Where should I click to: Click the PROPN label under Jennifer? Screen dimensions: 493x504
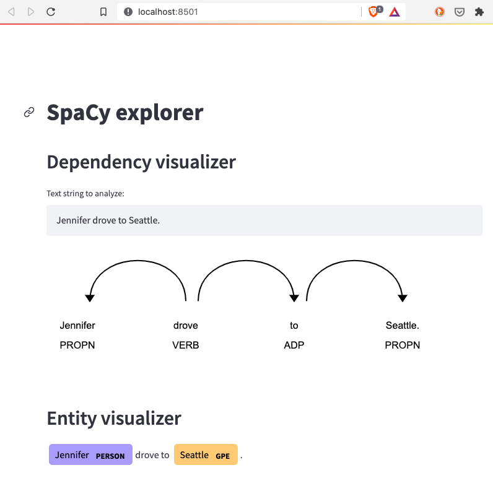(x=77, y=345)
